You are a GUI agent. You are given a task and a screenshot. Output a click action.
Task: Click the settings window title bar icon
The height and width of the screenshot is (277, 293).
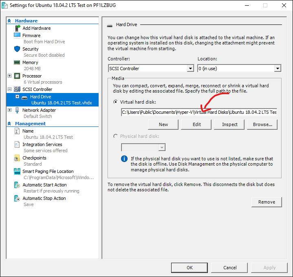pos(4,5)
